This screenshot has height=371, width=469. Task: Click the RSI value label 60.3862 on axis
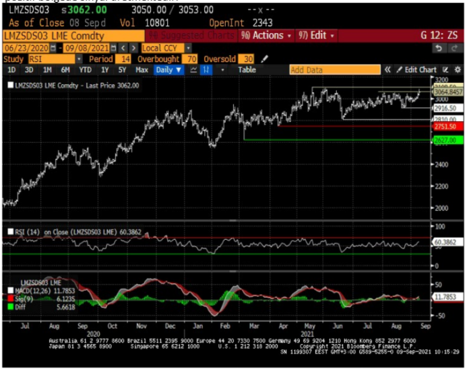point(447,242)
